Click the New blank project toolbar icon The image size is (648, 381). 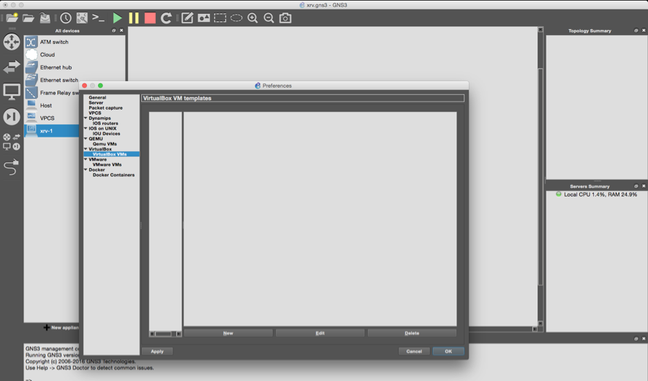click(x=12, y=18)
